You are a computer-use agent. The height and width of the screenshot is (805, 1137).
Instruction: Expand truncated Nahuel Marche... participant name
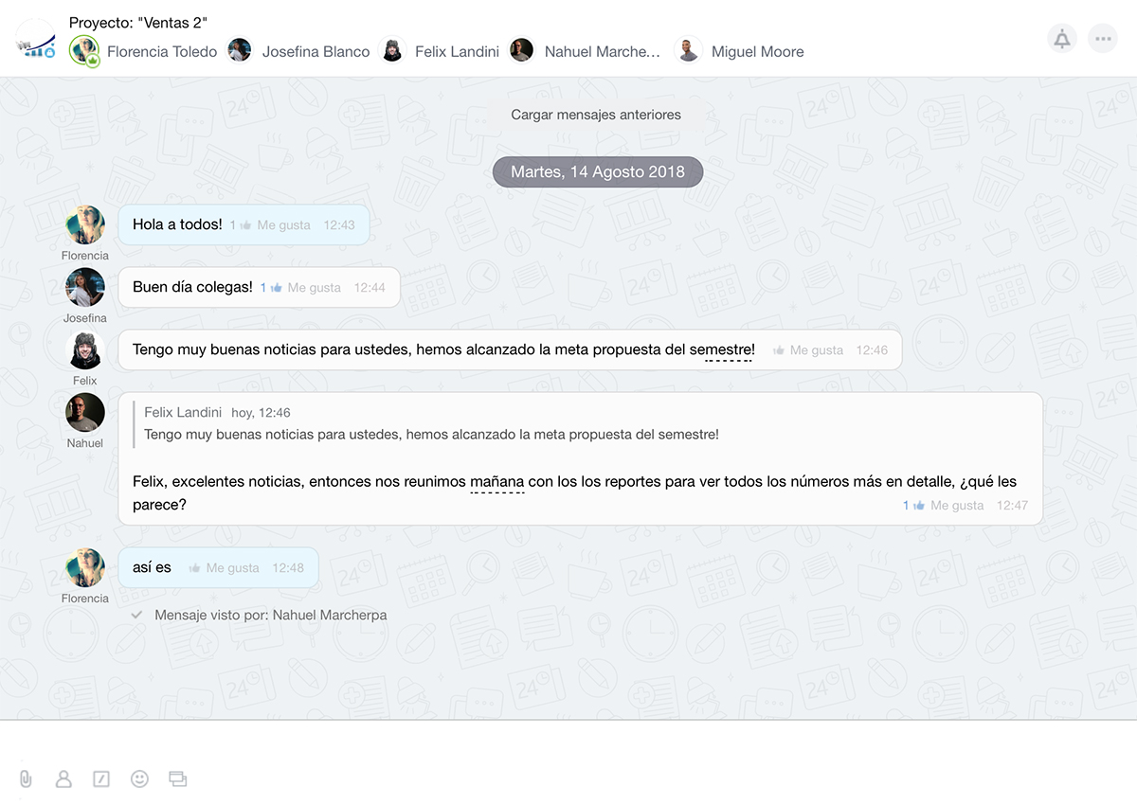tap(602, 52)
